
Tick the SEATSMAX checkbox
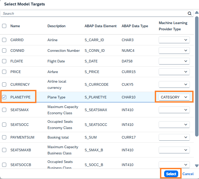coord(4,110)
